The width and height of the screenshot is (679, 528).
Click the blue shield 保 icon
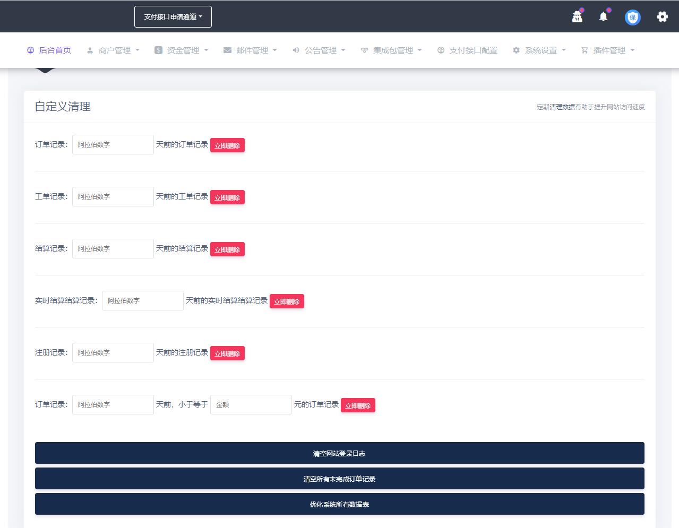click(632, 17)
